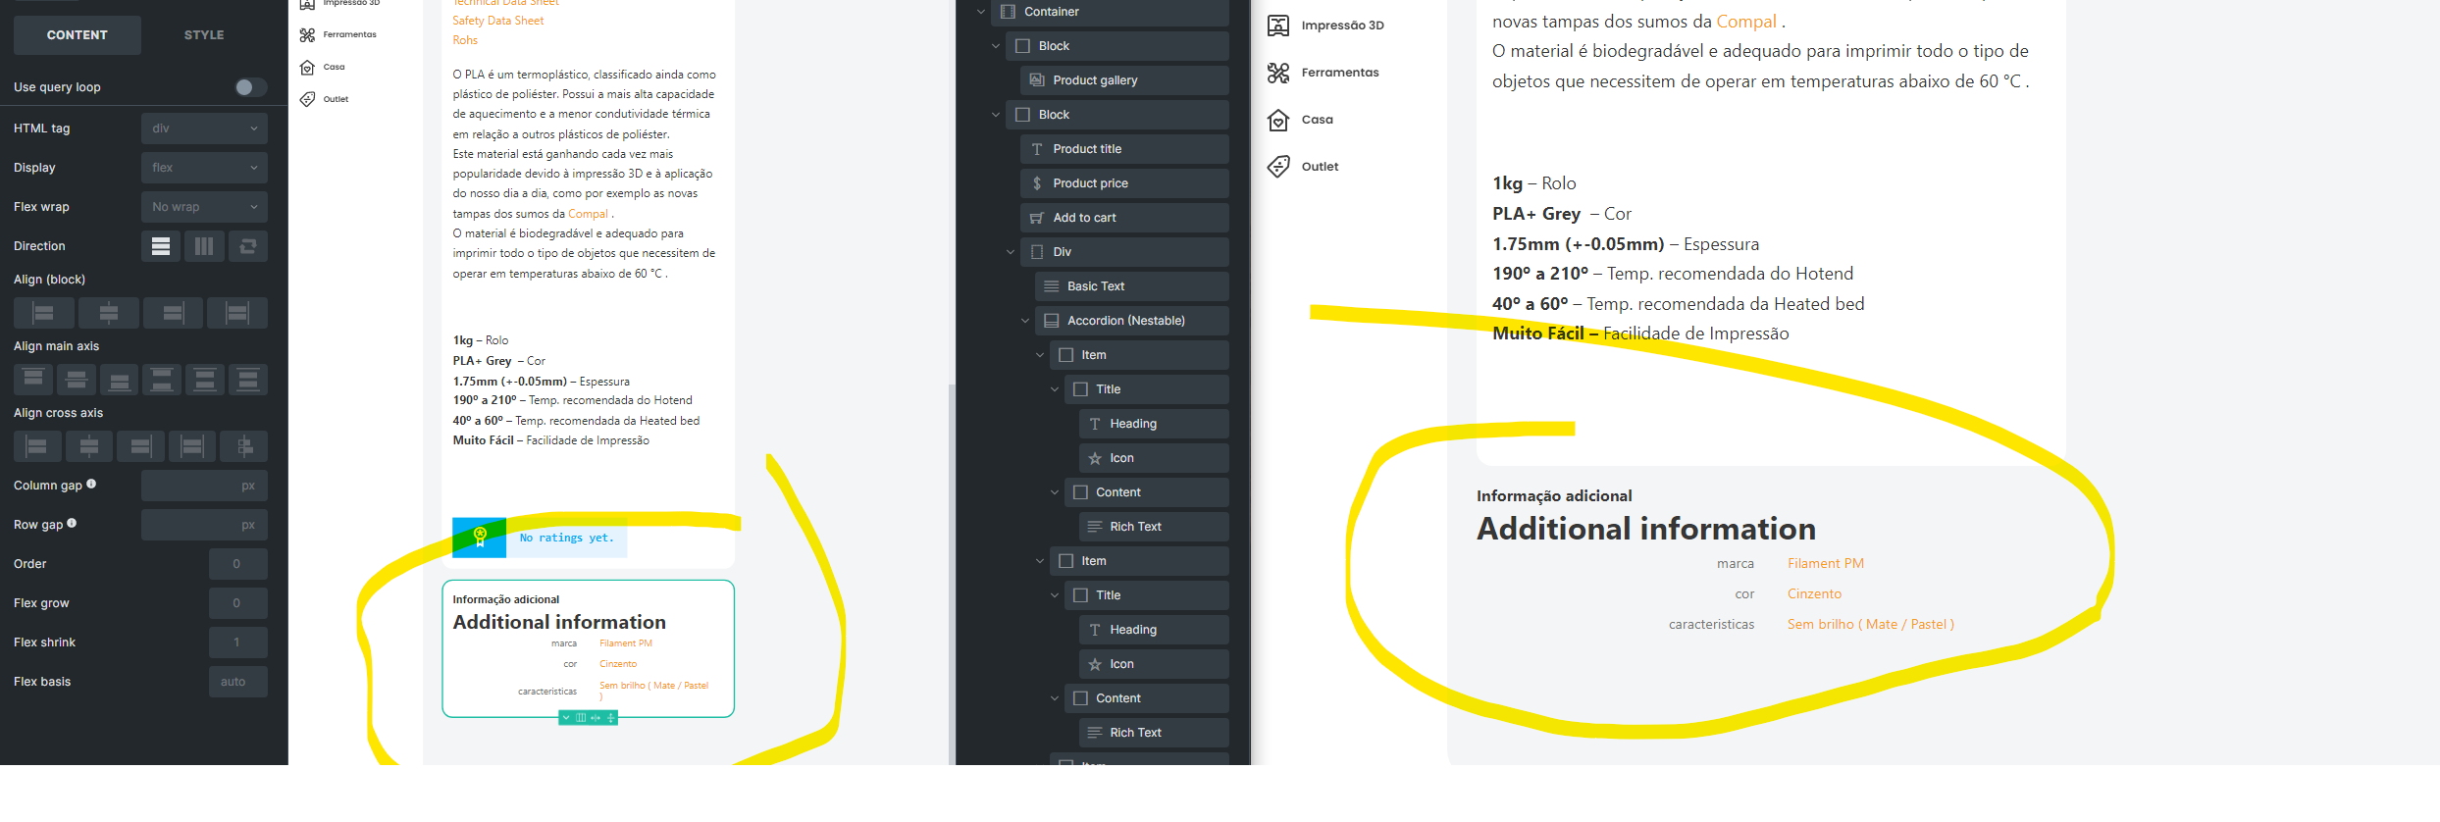
Task: Click Ferramentas tools icon in large preview sidebar
Action: click(1278, 73)
